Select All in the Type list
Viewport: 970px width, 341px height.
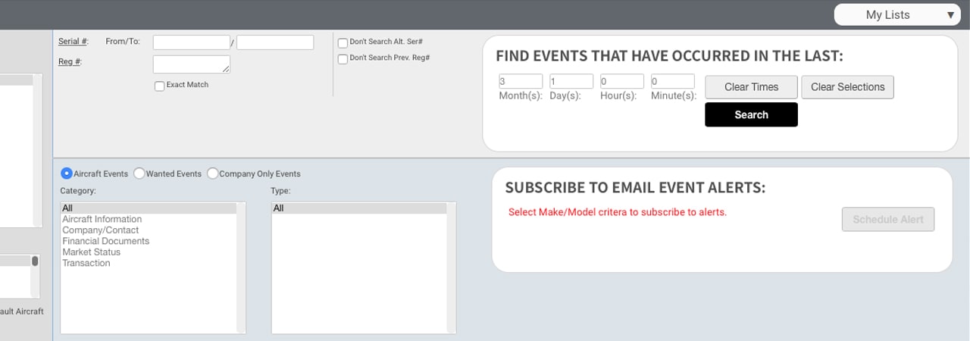pos(359,208)
